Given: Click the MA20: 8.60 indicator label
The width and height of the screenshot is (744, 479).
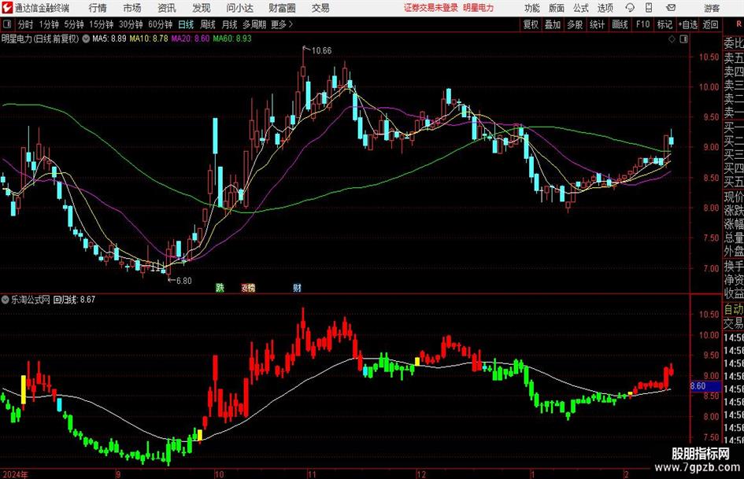Looking at the screenshot, I should [x=190, y=39].
